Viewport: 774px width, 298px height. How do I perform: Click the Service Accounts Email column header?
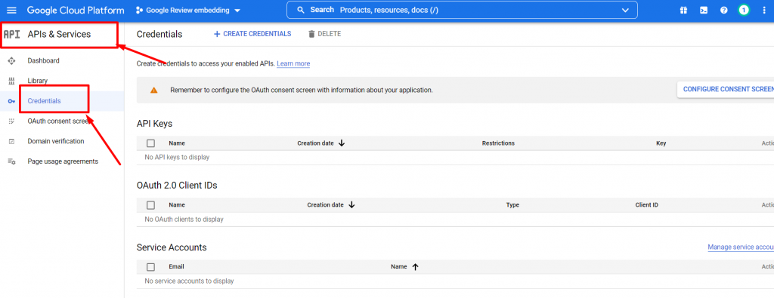176,267
